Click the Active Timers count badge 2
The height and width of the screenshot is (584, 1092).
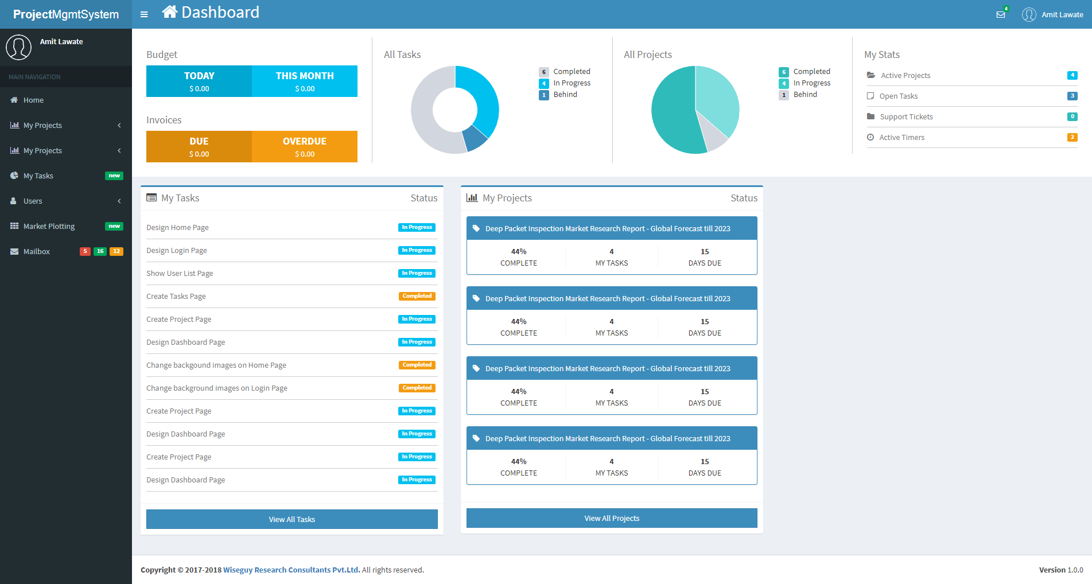[x=1072, y=137]
